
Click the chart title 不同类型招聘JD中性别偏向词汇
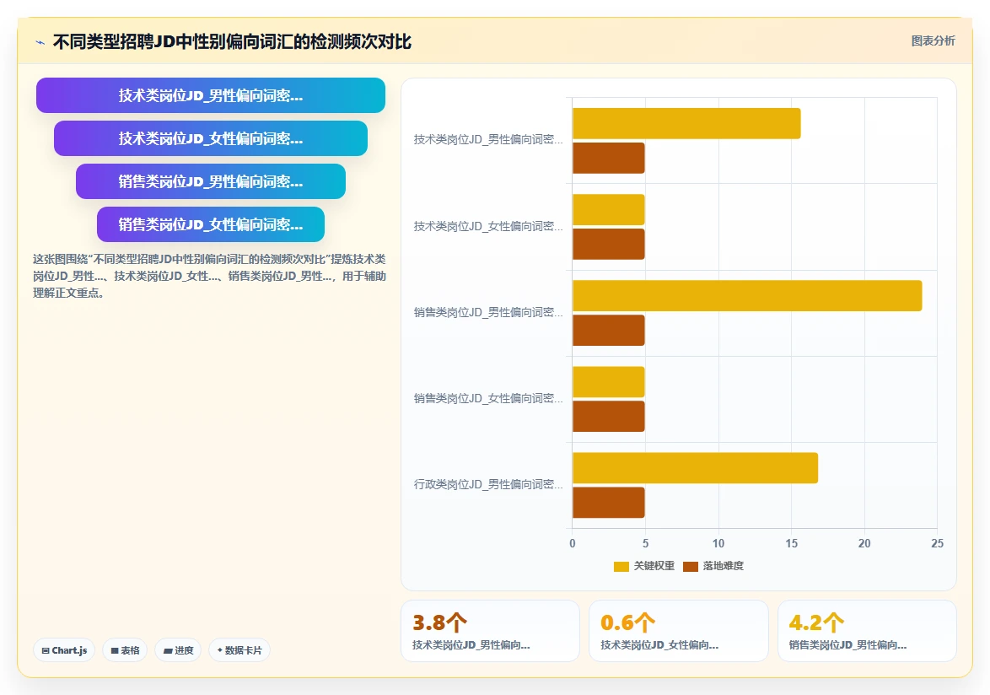232,41
